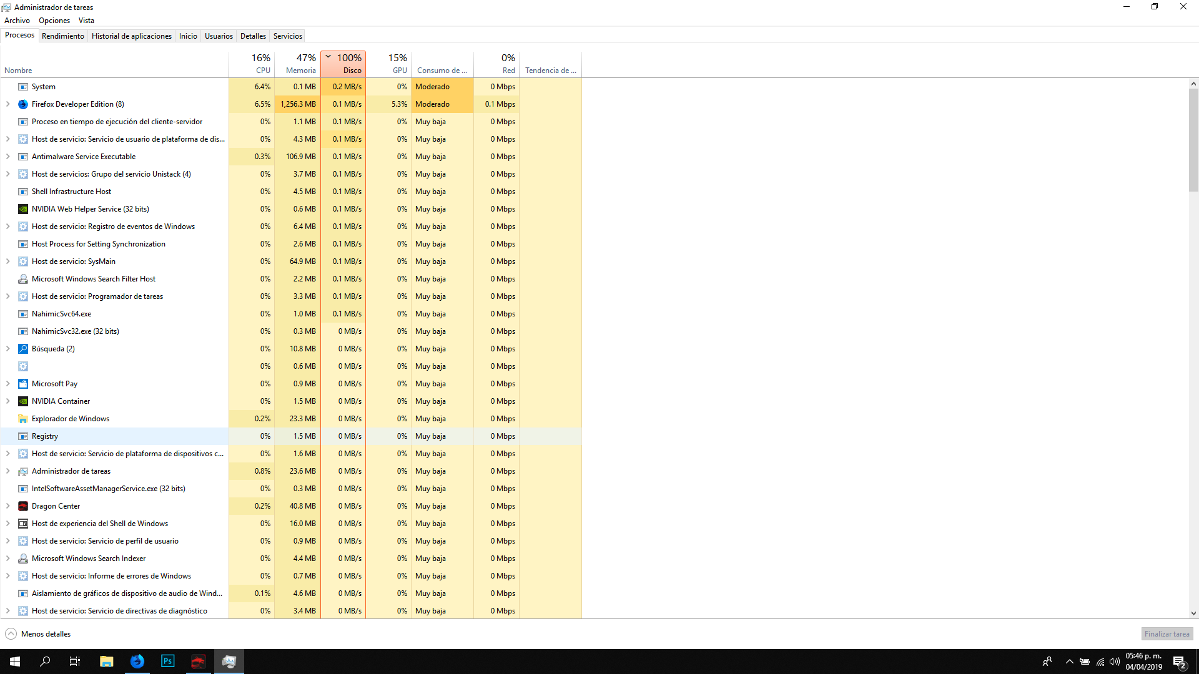Open Task View from the taskbar
This screenshot has width=1199, height=674.
coord(75,662)
